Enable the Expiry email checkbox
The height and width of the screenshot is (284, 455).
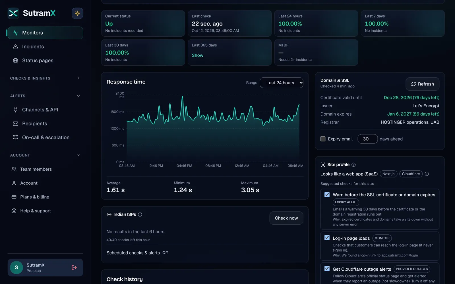pyautogui.click(x=323, y=139)
